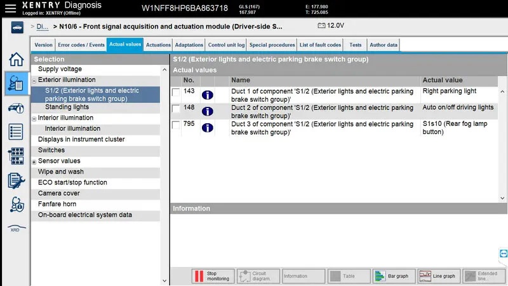508x286 pixels.
Task: Open the Adaptations tab
Action: coord(189,44)
